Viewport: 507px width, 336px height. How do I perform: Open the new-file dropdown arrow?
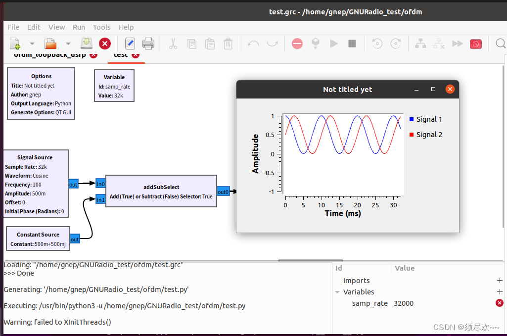point(31,44)
